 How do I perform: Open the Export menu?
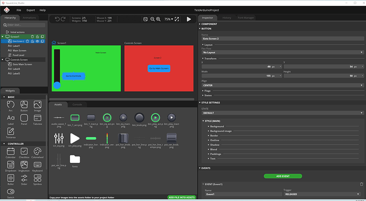pos(31,10)
